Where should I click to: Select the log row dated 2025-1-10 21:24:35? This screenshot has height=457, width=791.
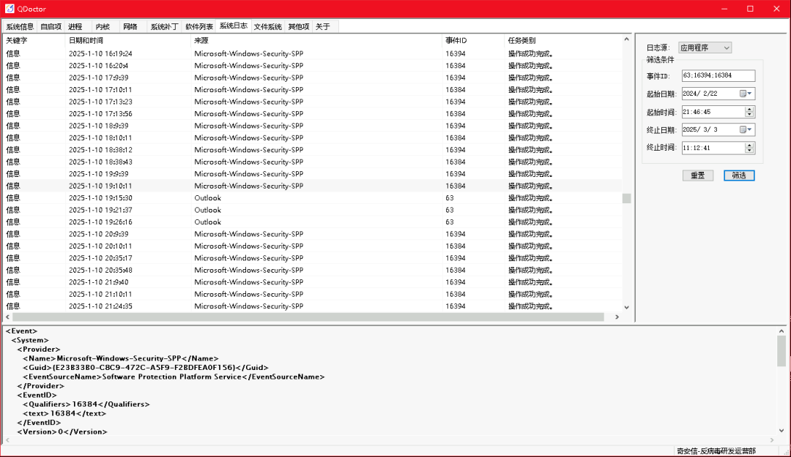(312, 306)
